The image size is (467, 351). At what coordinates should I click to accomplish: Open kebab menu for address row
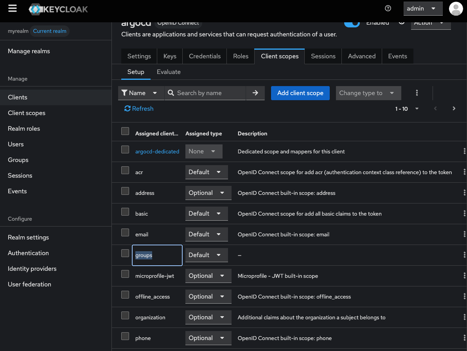[x=464, y=193]
